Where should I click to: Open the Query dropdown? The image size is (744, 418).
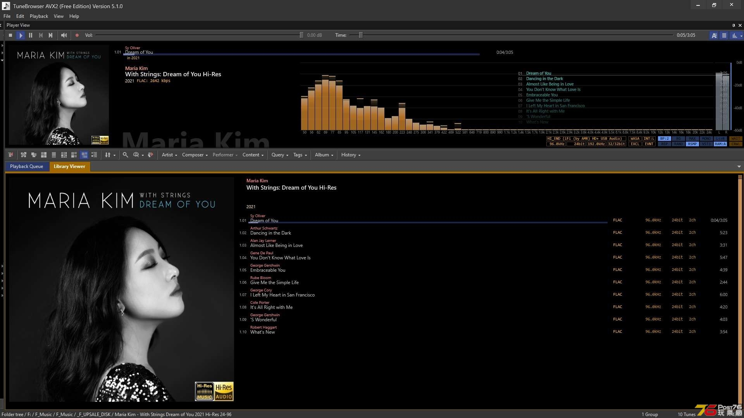tap(280, 155)
